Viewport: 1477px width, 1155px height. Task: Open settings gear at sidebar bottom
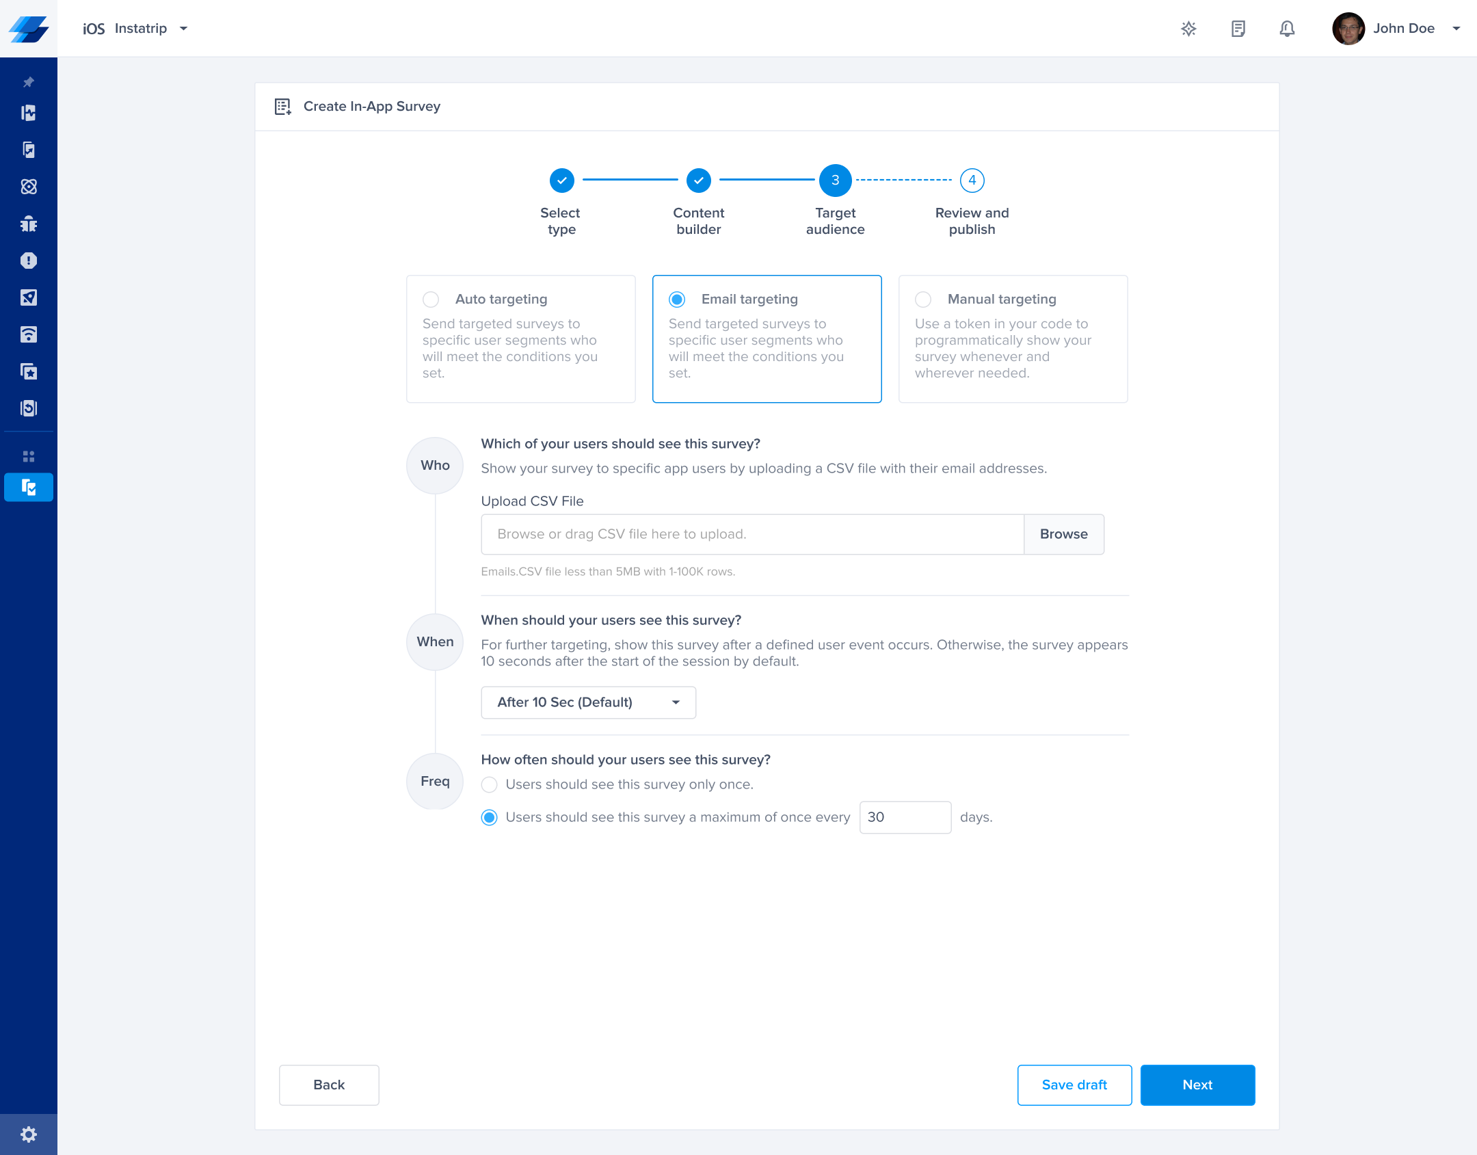(29, 1134)
